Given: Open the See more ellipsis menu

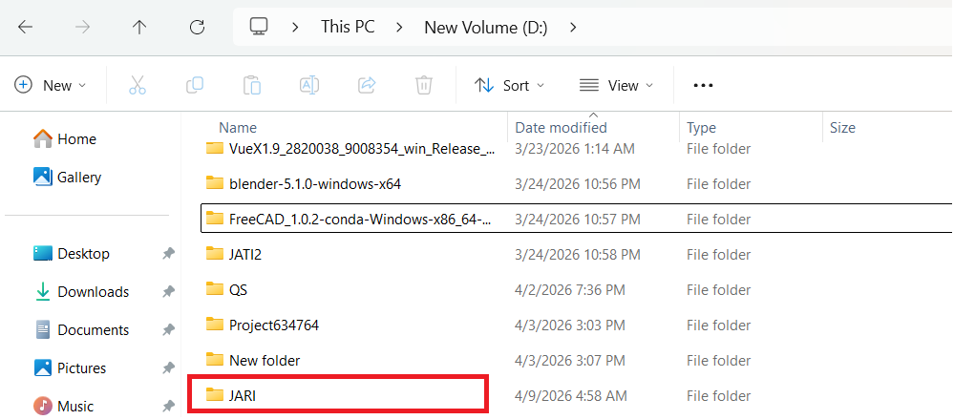Looking at the screenshot, I should coord(703,85).
